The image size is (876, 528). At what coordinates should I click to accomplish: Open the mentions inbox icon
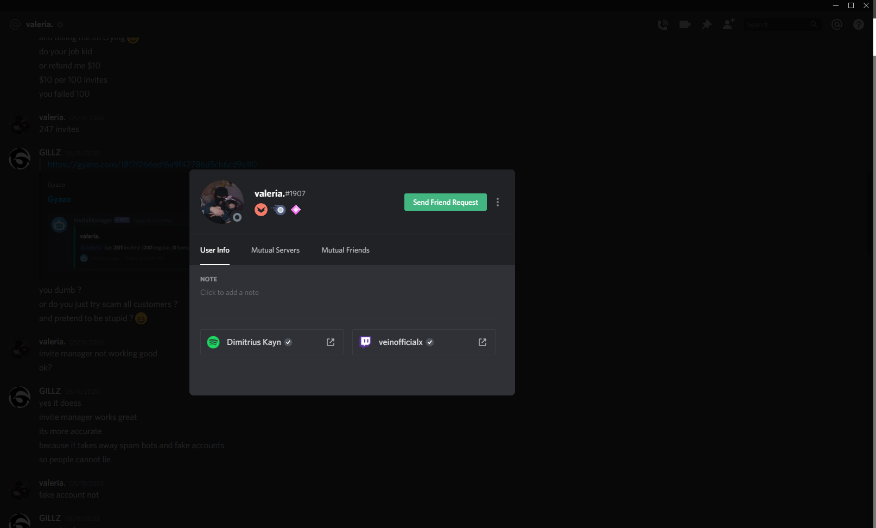836,24
